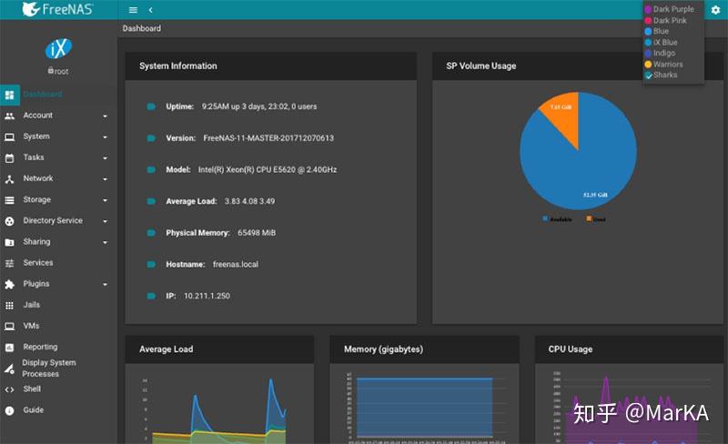Click the Jails grid icon
728x444 pixels.
click(9, 306)
